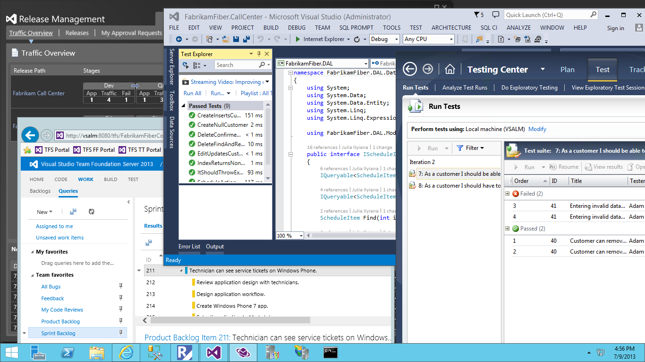Click the Undo arrow in Visual Studio toolbar

(260, 40)
